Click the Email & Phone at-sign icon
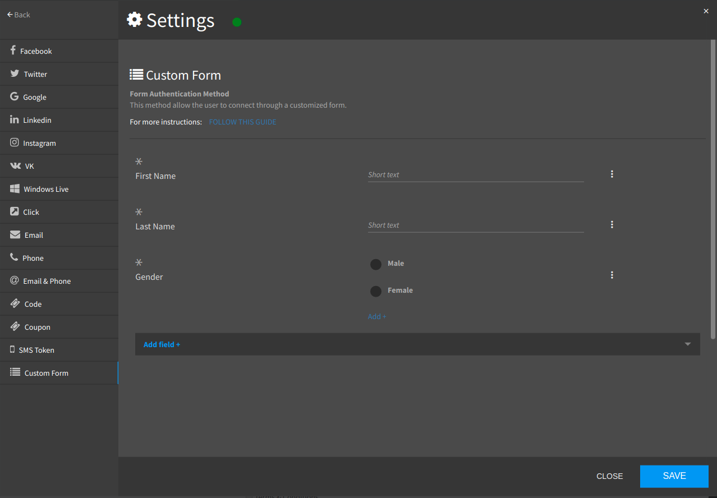The width and height of the screenshot is (717, 498). point(14,280)
